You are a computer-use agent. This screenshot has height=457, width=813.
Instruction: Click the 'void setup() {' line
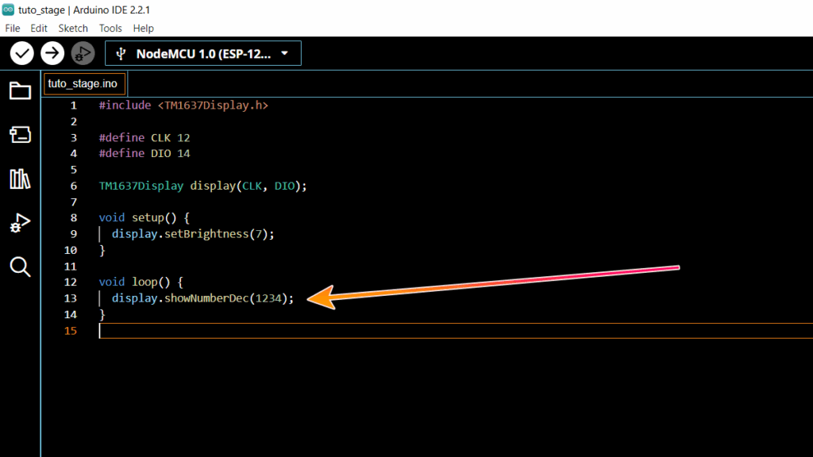pos(144,217)
